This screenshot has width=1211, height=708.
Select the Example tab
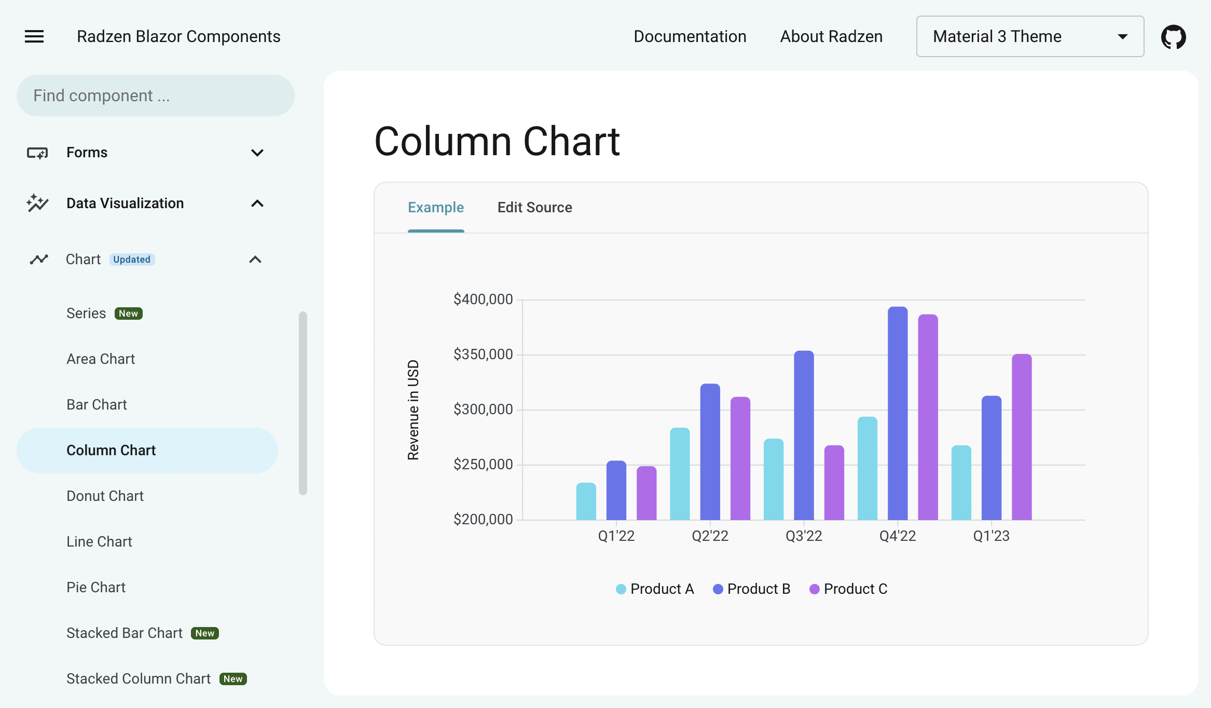pos(436,208)
